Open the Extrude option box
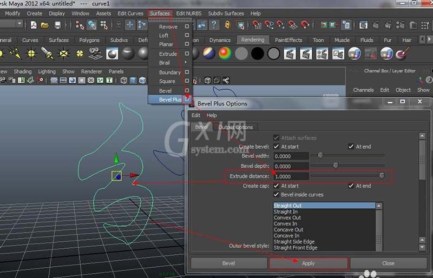This screenshot has width=433, height=278. click(187, 54)
